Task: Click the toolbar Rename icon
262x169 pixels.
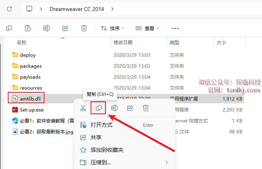Action: coord(46,28)
